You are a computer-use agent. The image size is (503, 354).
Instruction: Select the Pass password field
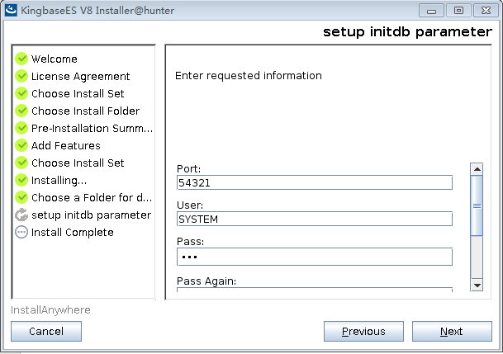pos(315,257)
